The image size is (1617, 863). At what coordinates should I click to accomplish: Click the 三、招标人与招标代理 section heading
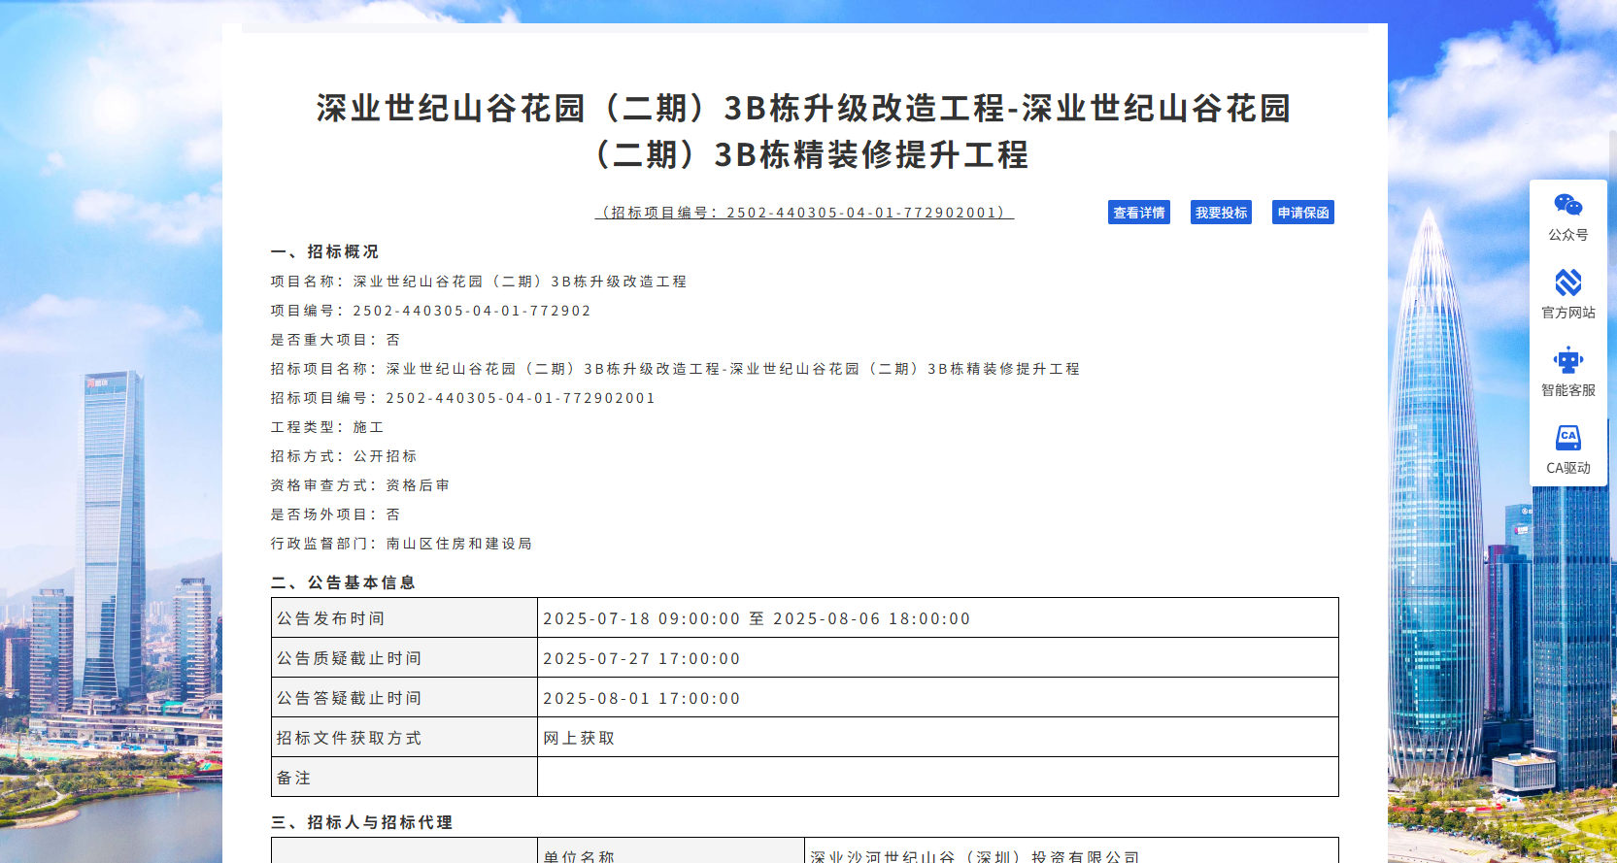point(362,822)
